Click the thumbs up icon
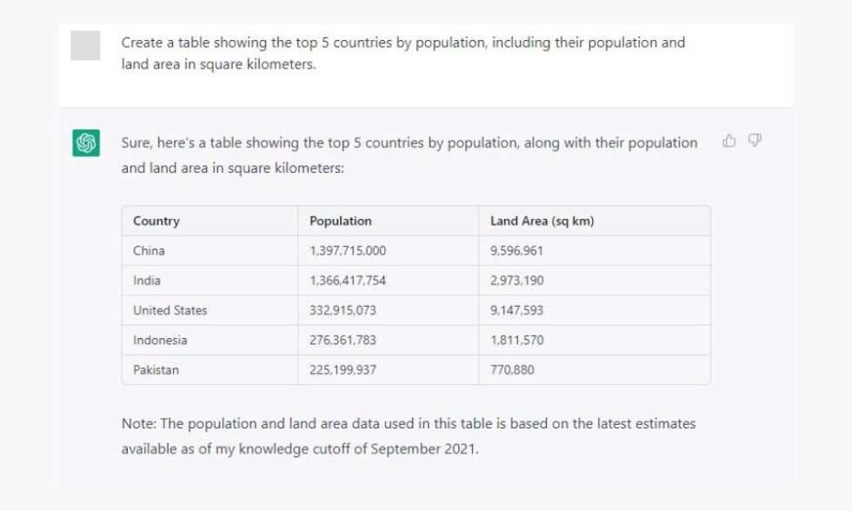 tap(729, 141)
